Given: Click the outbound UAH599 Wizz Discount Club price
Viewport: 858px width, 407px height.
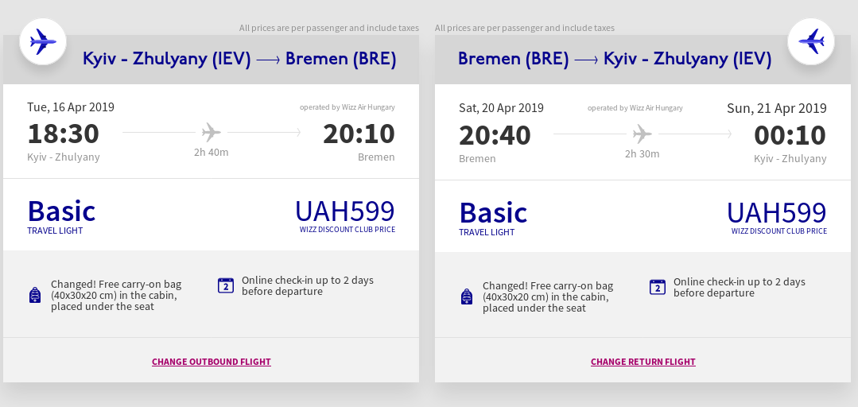Looking at the screenshot, I should point(345,216).
